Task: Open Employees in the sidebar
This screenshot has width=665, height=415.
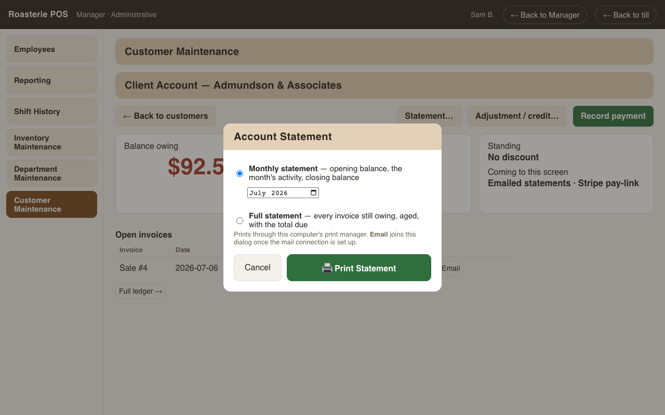Action: 51,49
